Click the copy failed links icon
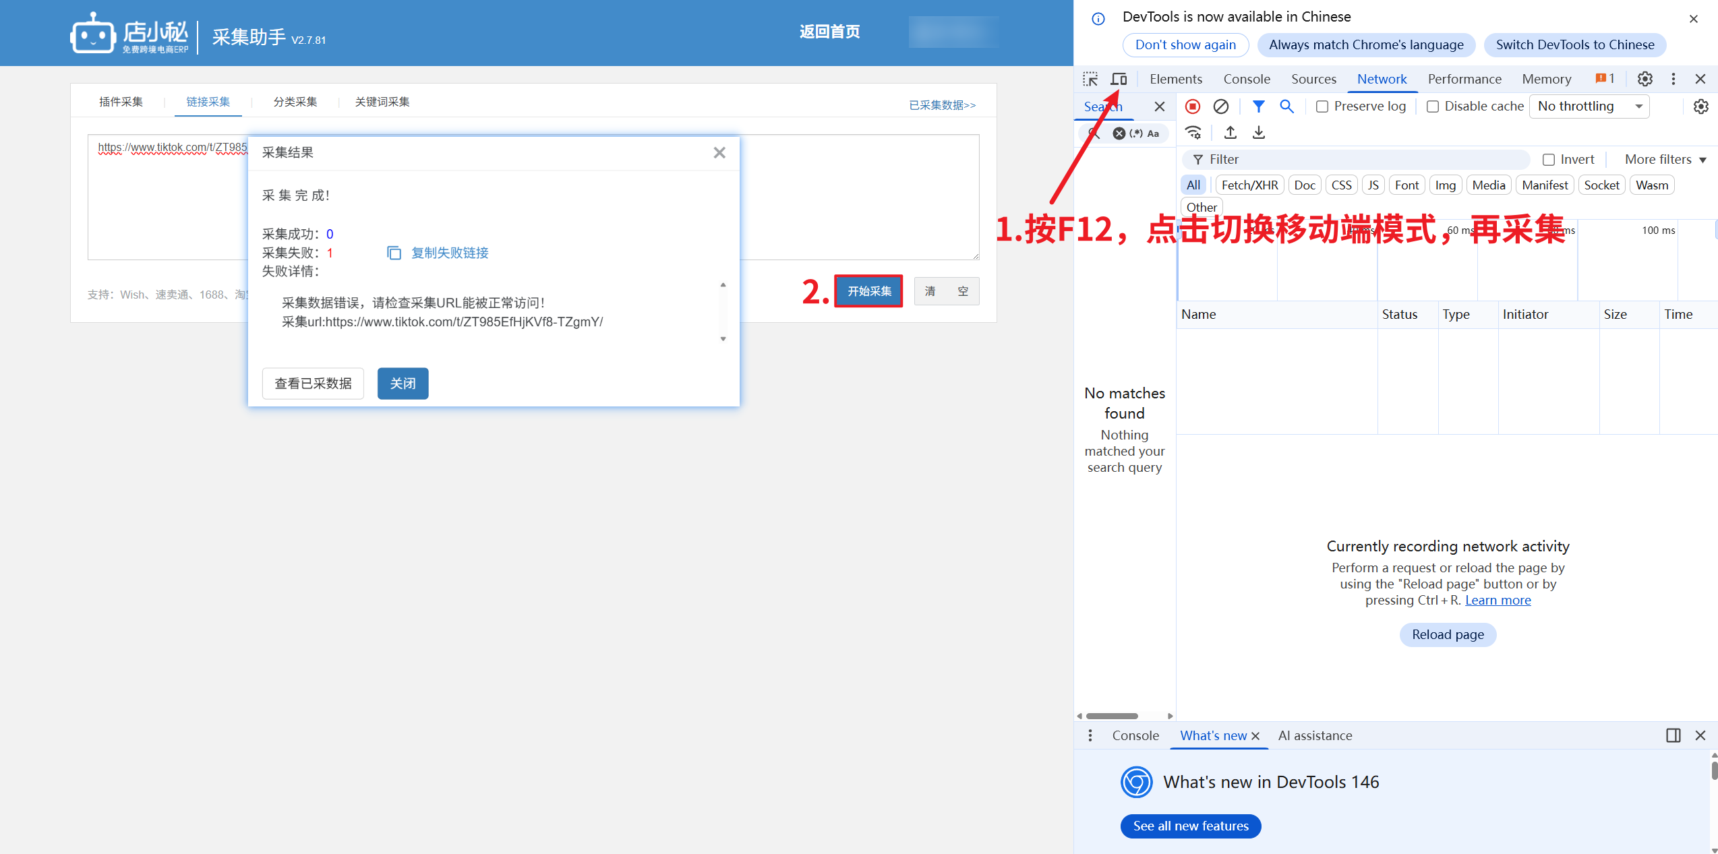Image resolution: width=1718 pixels, height=854 pixels. click(x=394, y=253)
